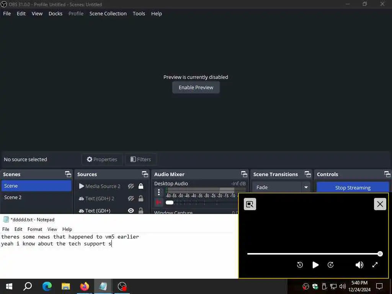Screen dimensions: 392x294
Task: Open the system volume tray icon
Action: click(x=342, y=286)
